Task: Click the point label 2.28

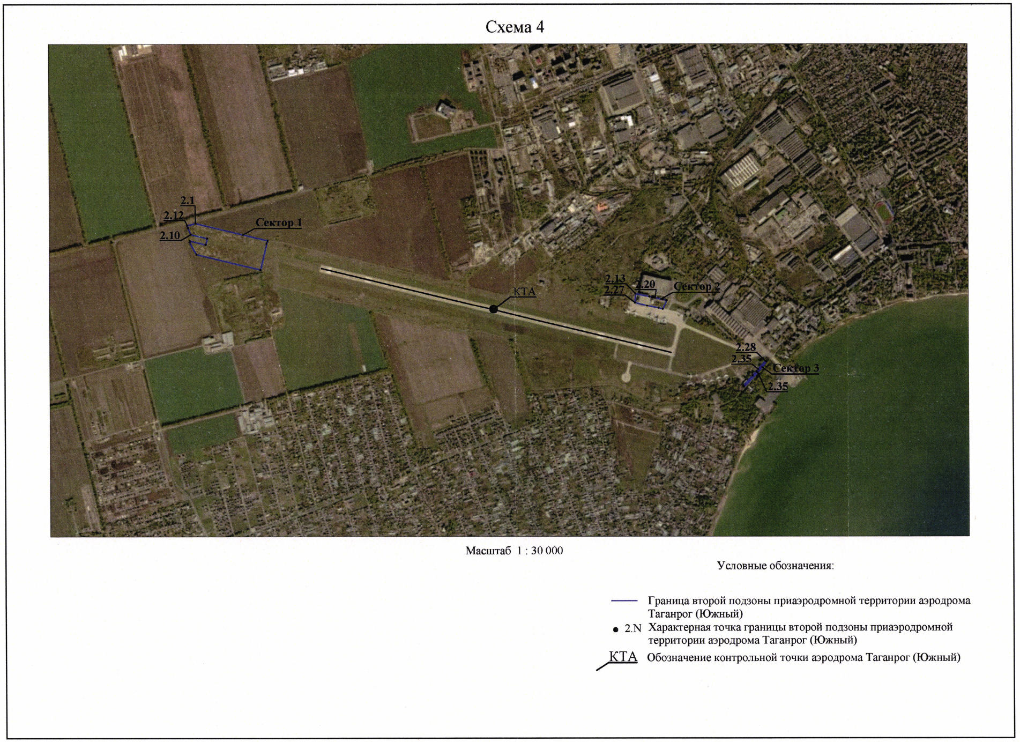Action: [x=745, y=347]
